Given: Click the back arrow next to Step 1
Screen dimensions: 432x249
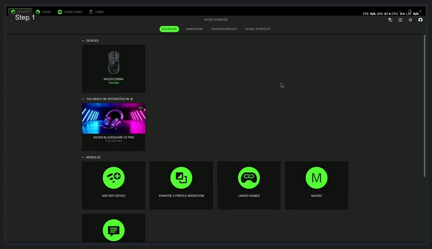Looking at the screenshot, I should pos(11,19).
